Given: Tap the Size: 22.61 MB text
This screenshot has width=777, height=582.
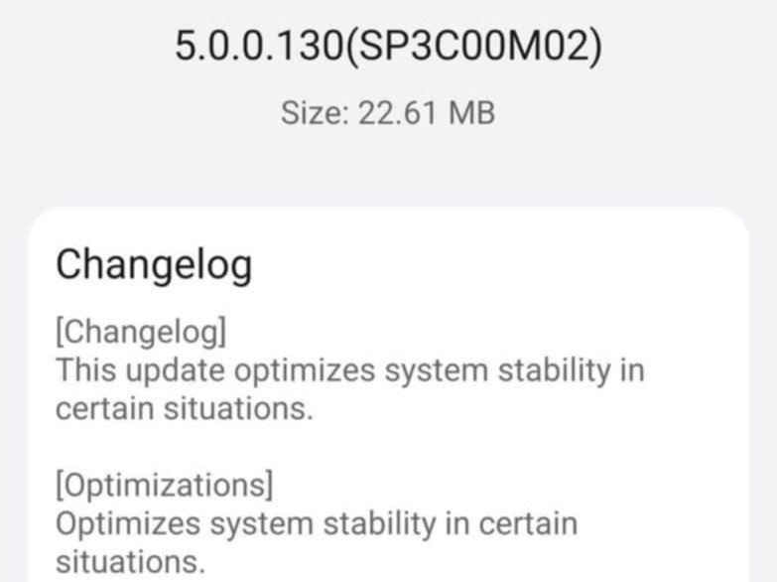Looking at the screenshot, I should [x=388, y=113].
